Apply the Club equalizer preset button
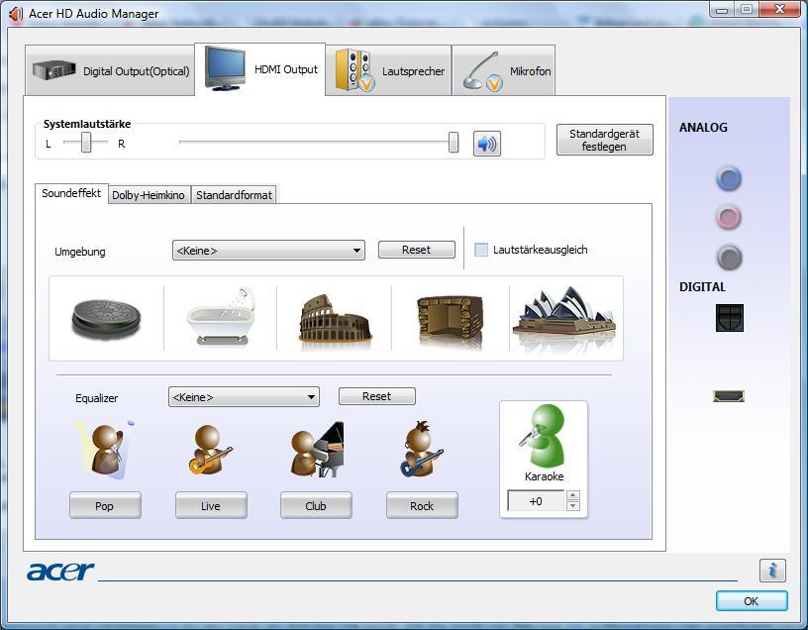The height and width of the screenshot is (630, 808). click(316, 506)
